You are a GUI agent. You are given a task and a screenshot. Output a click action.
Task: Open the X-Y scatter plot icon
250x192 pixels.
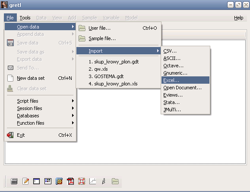(x=93, y=181)
